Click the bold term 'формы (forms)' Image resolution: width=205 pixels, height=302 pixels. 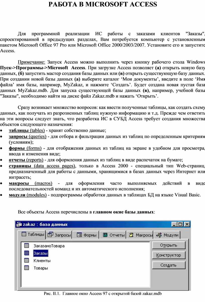(25, 148)
